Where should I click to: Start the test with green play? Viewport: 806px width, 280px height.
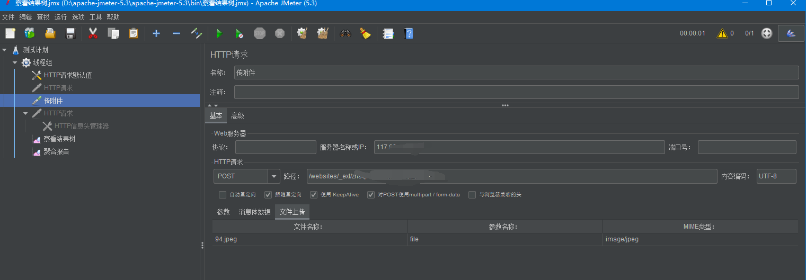tap(219, 33)
